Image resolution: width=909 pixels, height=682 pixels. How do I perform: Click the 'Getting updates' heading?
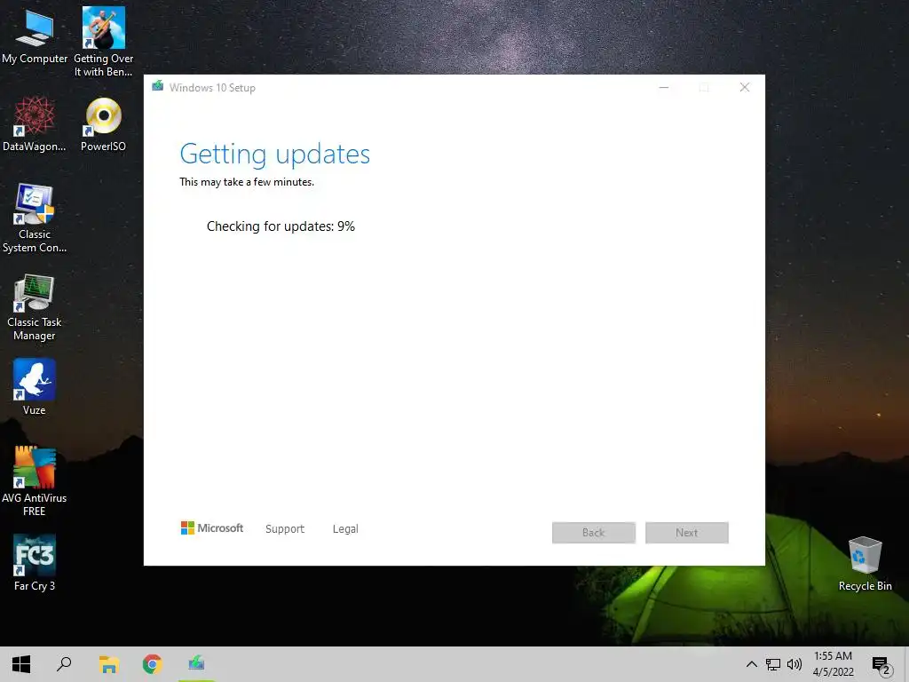[x=275, y=155]
